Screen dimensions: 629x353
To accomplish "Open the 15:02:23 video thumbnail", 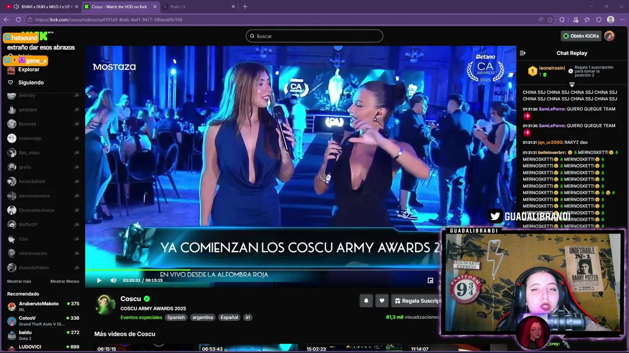I will [352, 348].
